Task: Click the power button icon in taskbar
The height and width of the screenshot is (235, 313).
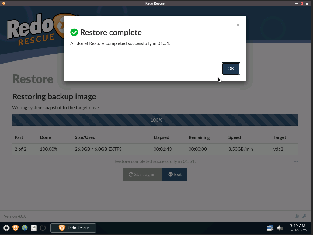Action: [x=43, y=228]
